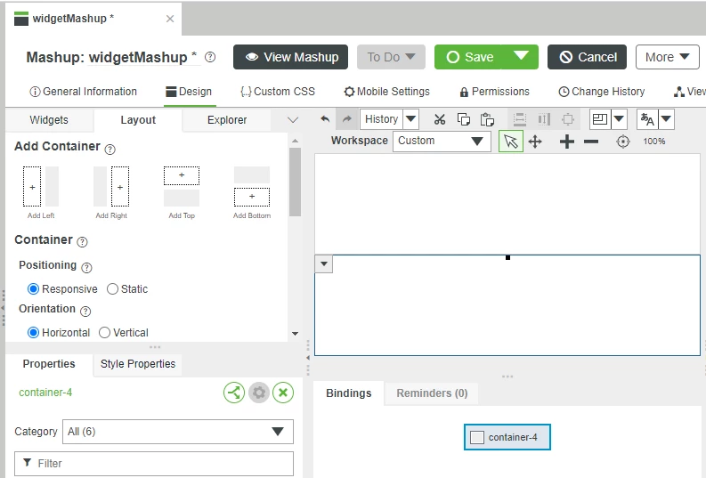Switch to Explorer panel tab
Image resolution: width=706 pixels, height=478 pixels.
227,120
